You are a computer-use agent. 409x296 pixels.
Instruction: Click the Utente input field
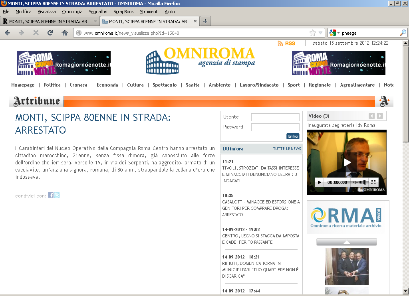tap(275, 117)
